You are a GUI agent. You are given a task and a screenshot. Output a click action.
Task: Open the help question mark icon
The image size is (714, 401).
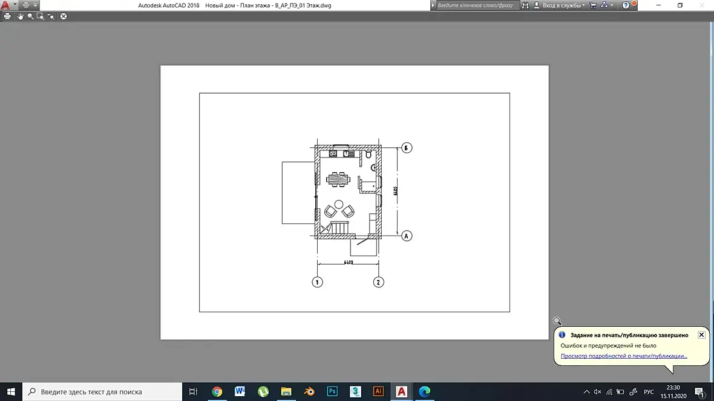626,5
